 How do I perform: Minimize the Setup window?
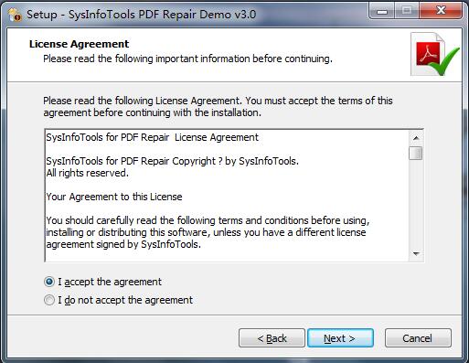pyautogui.click(x=382, y=11)
